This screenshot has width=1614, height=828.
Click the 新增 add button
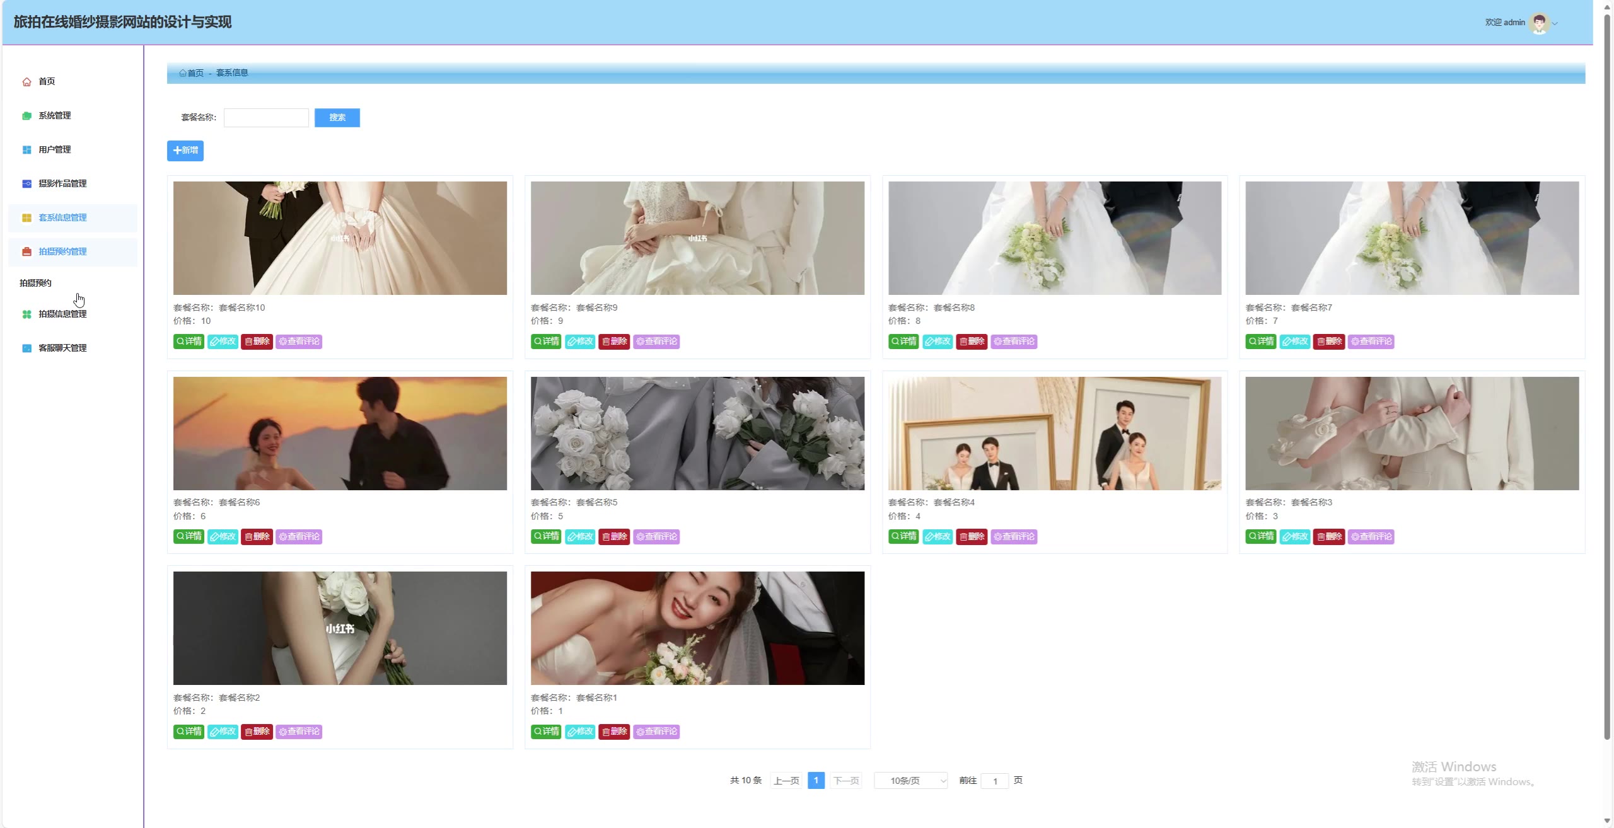(185, 151)
